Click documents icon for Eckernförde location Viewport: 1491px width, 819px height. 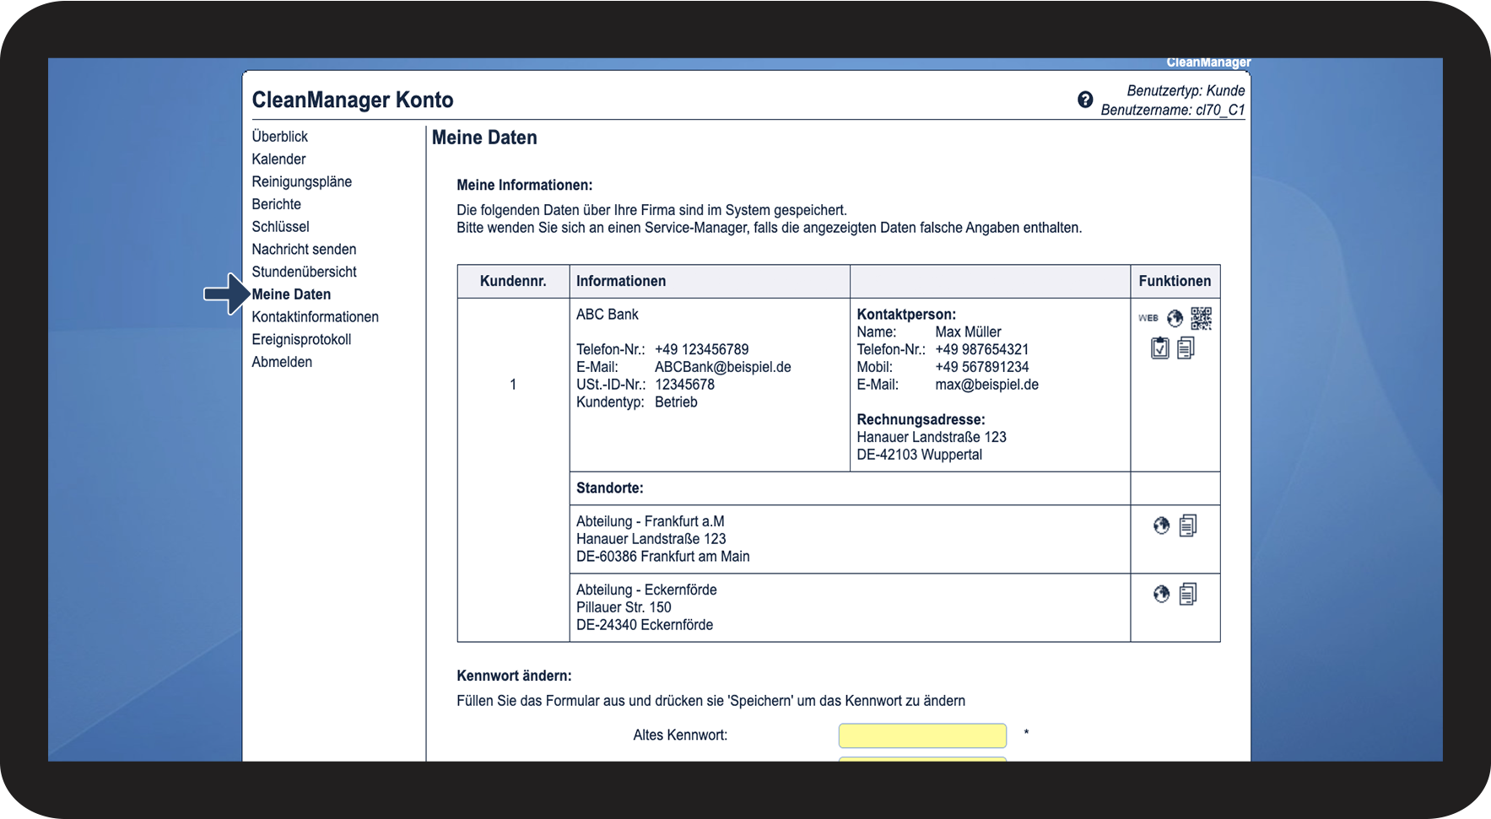pyautogui.click(x=1188, y=594)
